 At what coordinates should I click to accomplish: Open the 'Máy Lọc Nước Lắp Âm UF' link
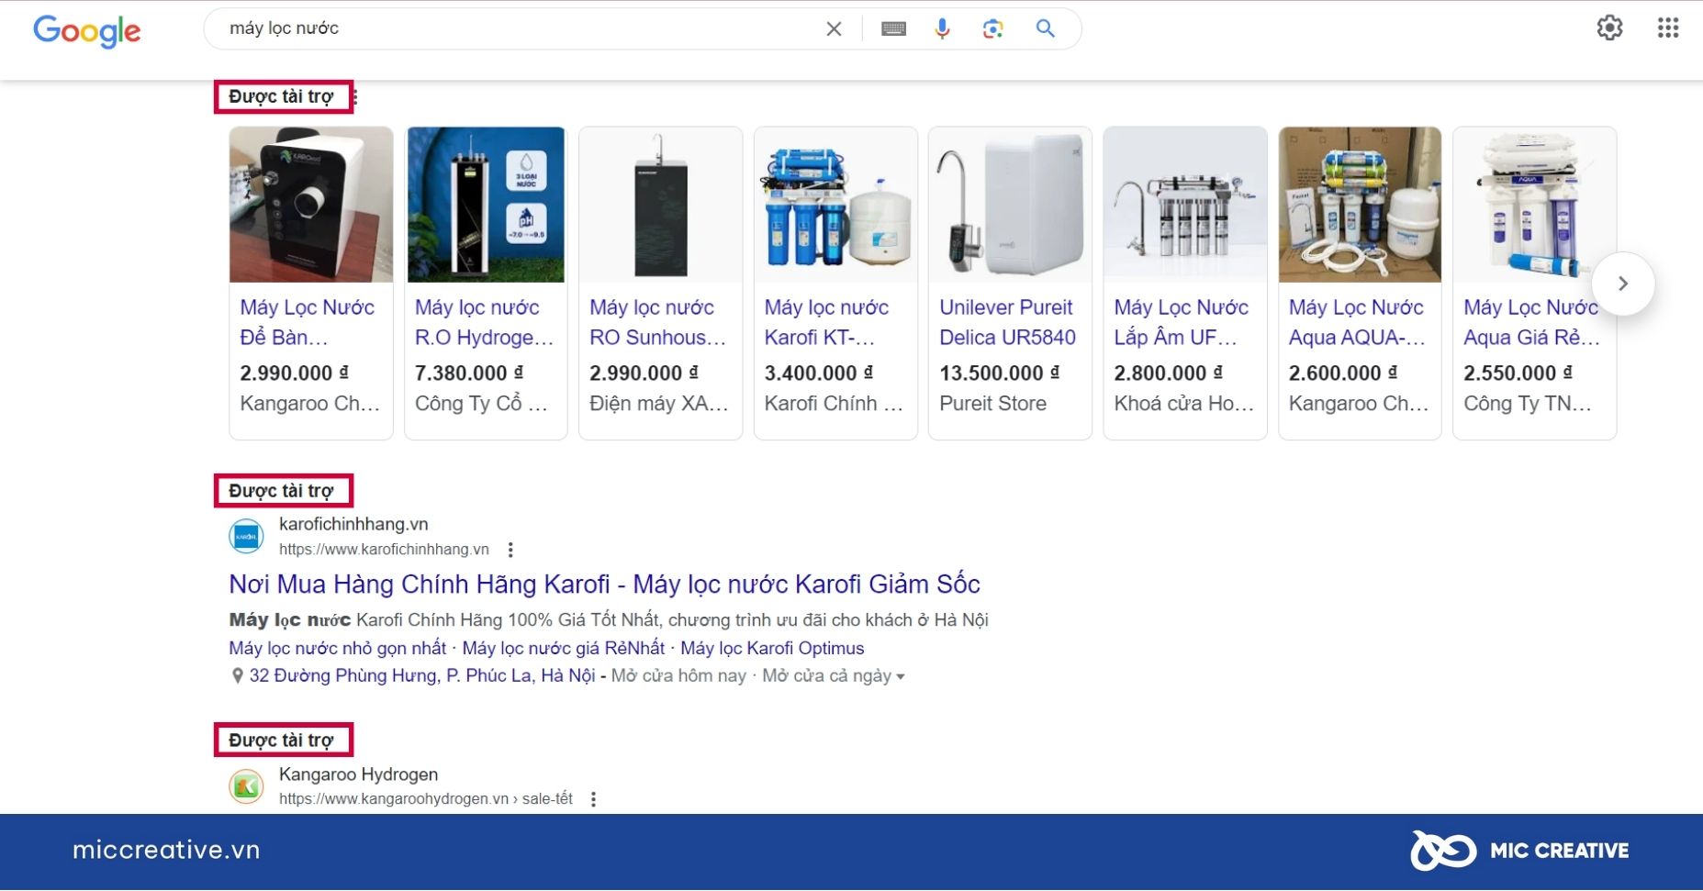coord(1181,322)
